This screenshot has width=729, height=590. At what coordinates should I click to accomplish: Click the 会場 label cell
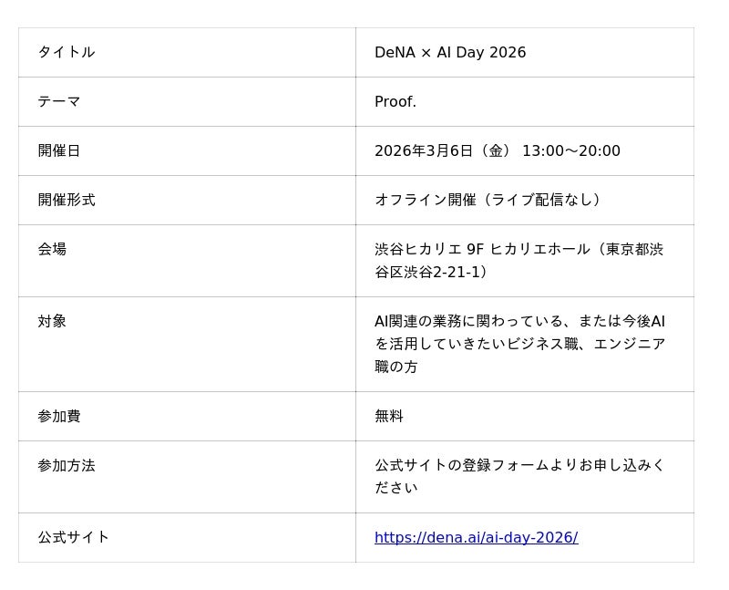(x=52, y=249)
